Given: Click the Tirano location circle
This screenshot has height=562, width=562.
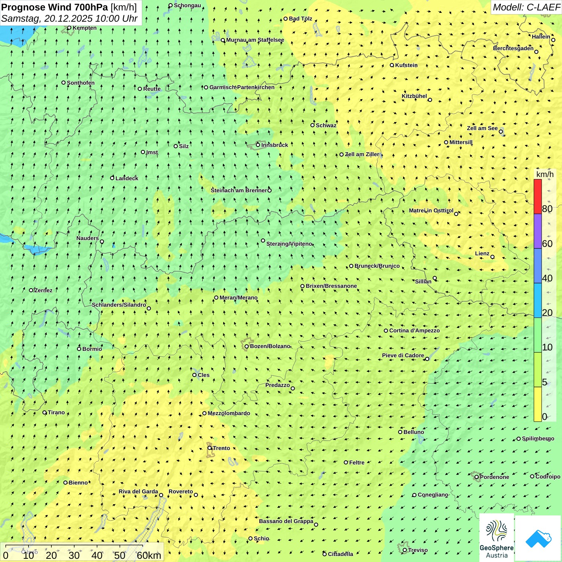Looking at the screenshot, I should [45, 412].
